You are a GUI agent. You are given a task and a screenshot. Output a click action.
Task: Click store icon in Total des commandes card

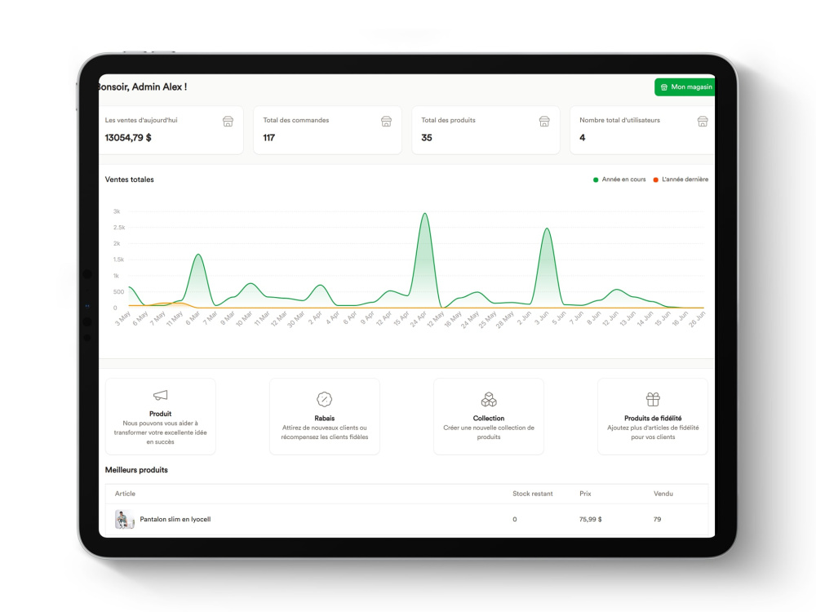(386, 122)
